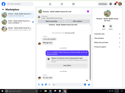Viewport: 125px width, 93px height.
Task: Expand Customize chat section
Action: (107, 34)
